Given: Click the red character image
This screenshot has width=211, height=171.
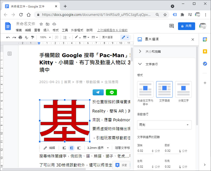Looking at the screenshot, I should pos(65,121).
